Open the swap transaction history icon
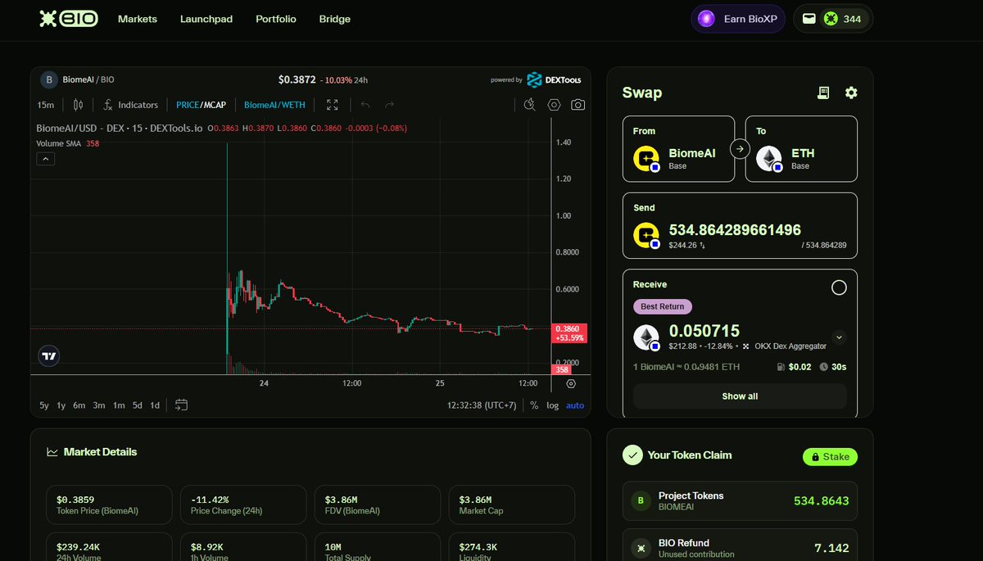983x561 pixels. 824,93
